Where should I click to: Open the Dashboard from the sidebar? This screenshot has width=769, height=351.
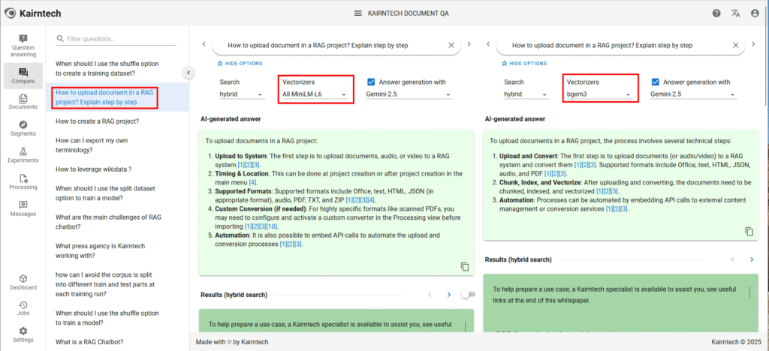(23, 282)
